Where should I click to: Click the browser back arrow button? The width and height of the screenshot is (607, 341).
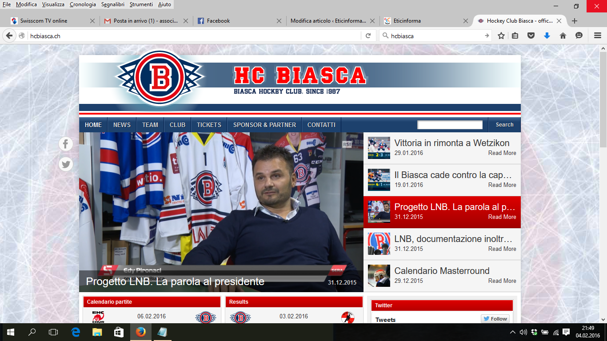(x=9, y=36)
